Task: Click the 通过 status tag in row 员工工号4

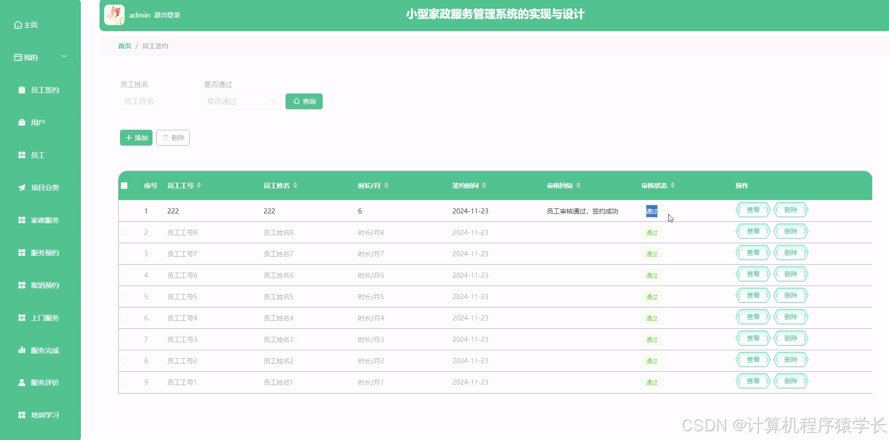Action: point(652,318)
